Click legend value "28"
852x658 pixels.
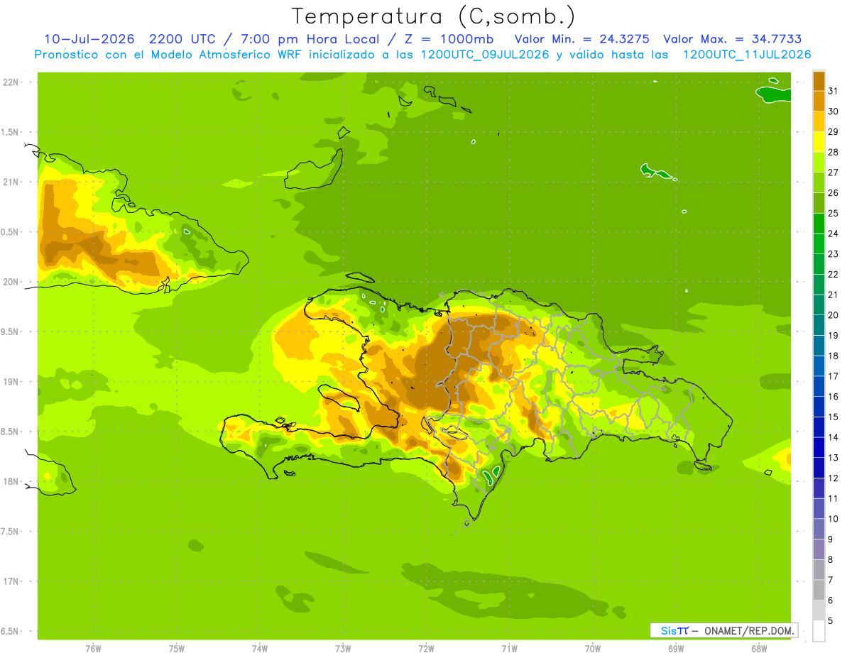pyautogui.click(x=834, y=152)
